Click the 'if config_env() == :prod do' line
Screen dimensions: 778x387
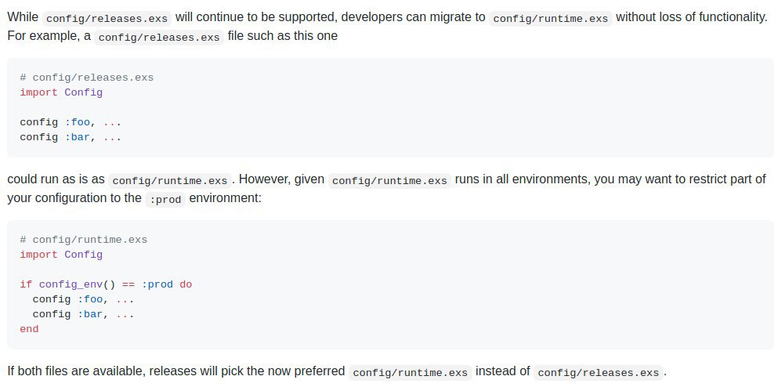tap(106, 284)
